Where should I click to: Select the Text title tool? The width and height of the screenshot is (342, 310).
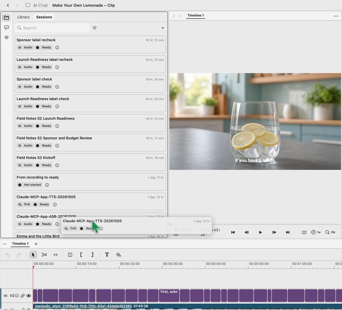point(107,255)
